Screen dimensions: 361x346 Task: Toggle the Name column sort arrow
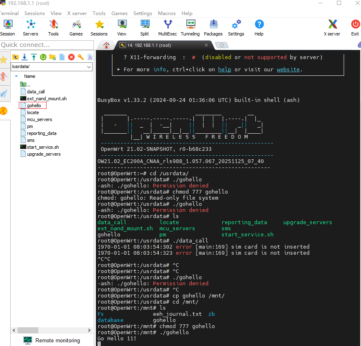[x=16, y=76]
